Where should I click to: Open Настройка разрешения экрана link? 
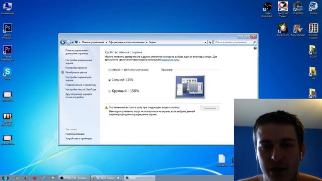78,61
